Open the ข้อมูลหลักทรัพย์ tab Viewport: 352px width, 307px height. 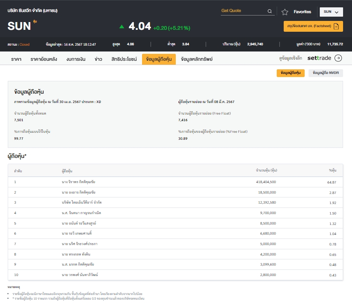[197, 59]
